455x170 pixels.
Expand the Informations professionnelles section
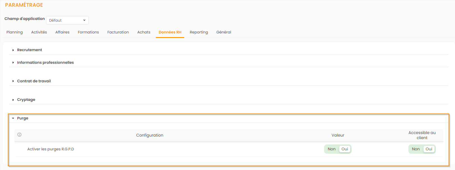[45, 63]
